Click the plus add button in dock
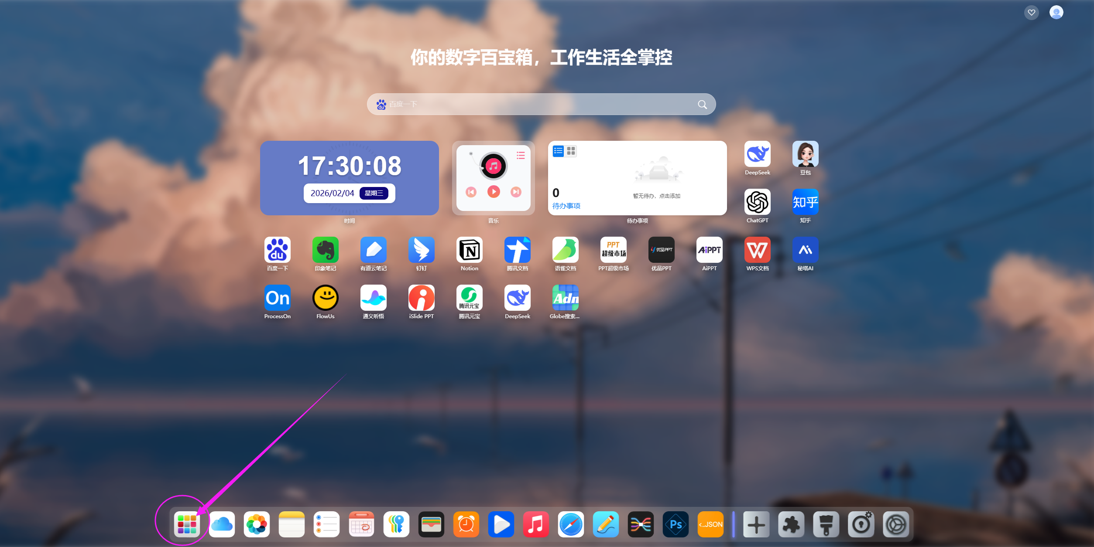 tap(756, 524)
